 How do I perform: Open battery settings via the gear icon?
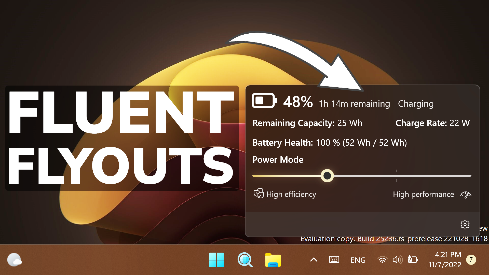click(465, 225)
